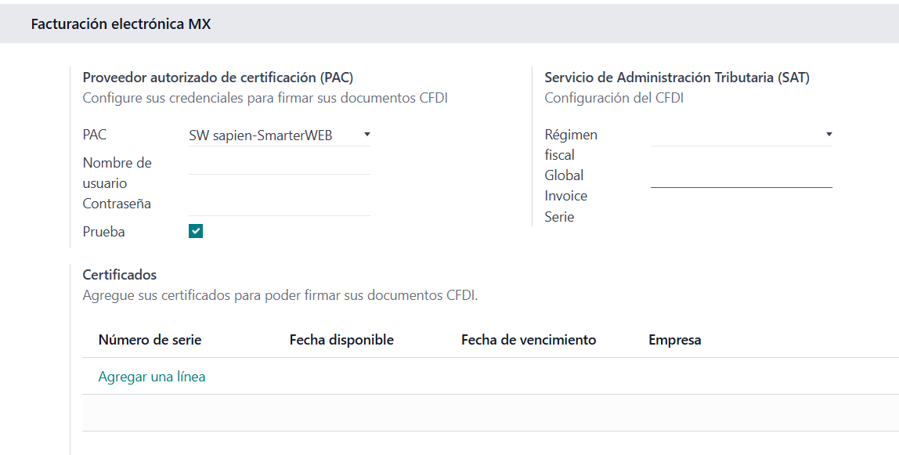The height and width of the screenshot is (455, 899).
Task: Click the Servicio de Administración Tributaria heading
Action: click(677, 78)
